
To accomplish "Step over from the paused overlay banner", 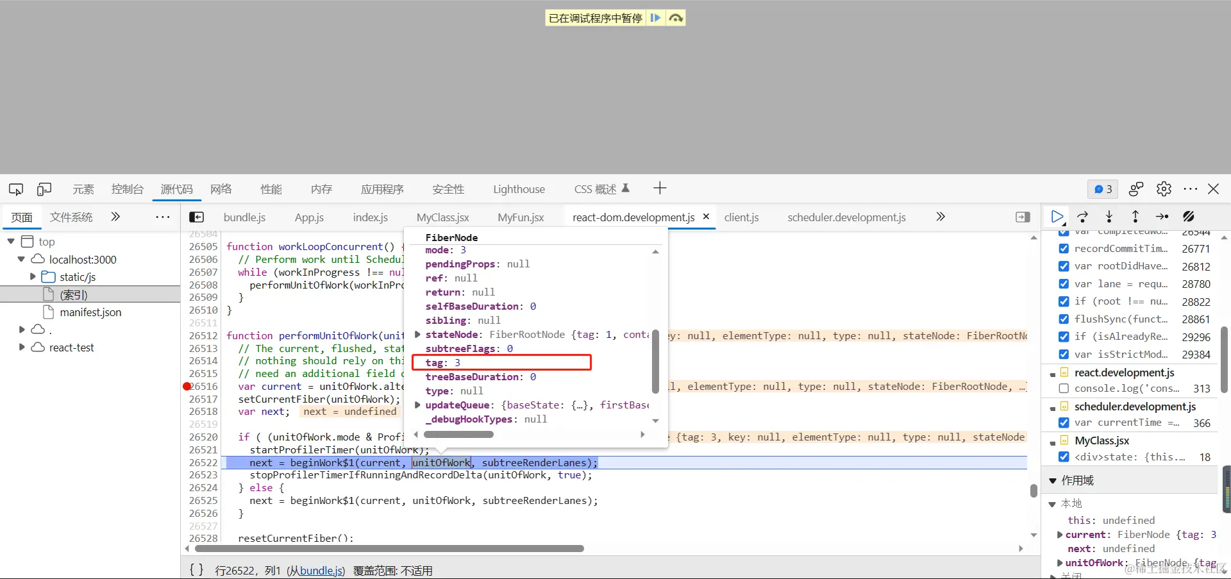I will pyautogui.click(x=676, y=18).
